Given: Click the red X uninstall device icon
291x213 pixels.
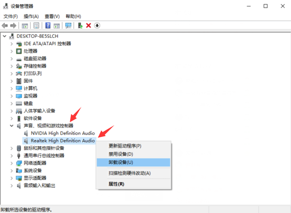Looking at the screenshot, I should coord(88,25).
